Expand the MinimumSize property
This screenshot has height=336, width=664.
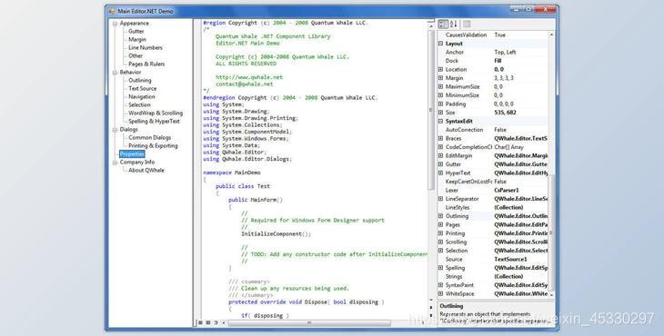pyautogui.click(x=440, y=95)
